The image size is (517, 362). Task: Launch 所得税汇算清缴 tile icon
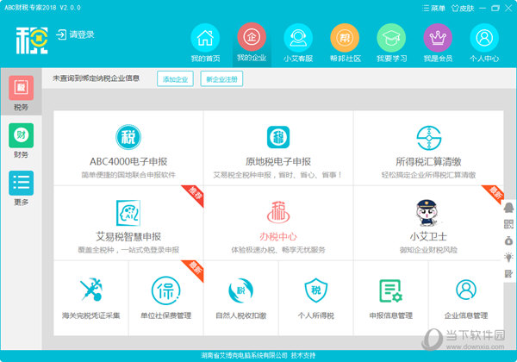(428, 138)
